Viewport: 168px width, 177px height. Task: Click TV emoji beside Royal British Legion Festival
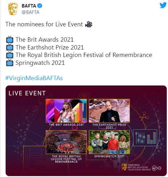coord(10,55)
